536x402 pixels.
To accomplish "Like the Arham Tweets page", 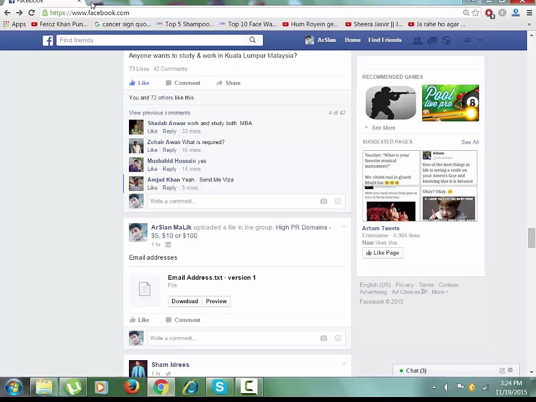I will 382,253.
